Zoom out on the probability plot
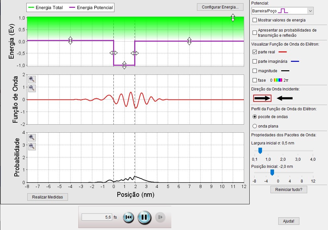This screenshot has height=230, width=328. [x=32, y=146]
